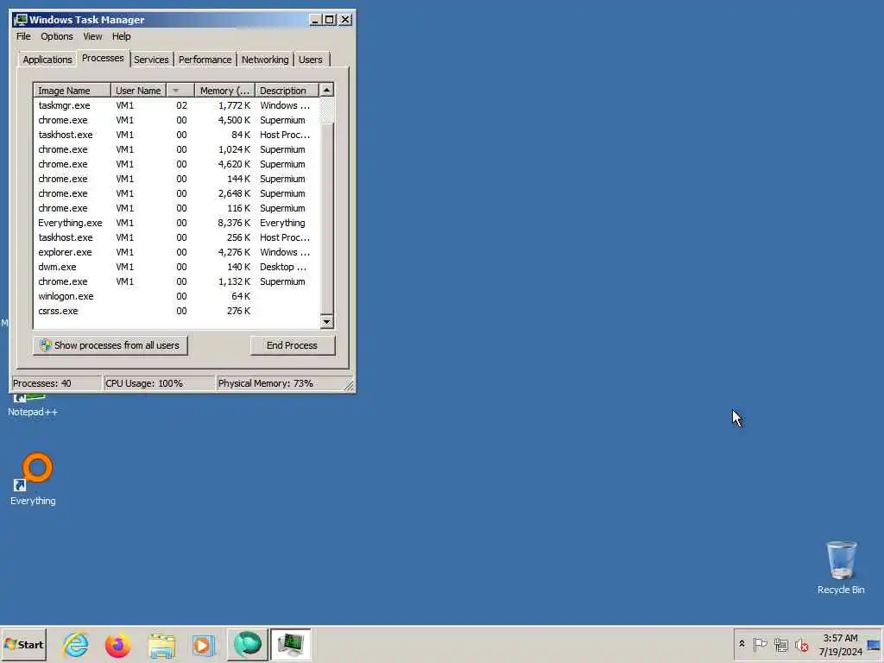Click CPU Usage: 100% status entry

tap(159, 383)
